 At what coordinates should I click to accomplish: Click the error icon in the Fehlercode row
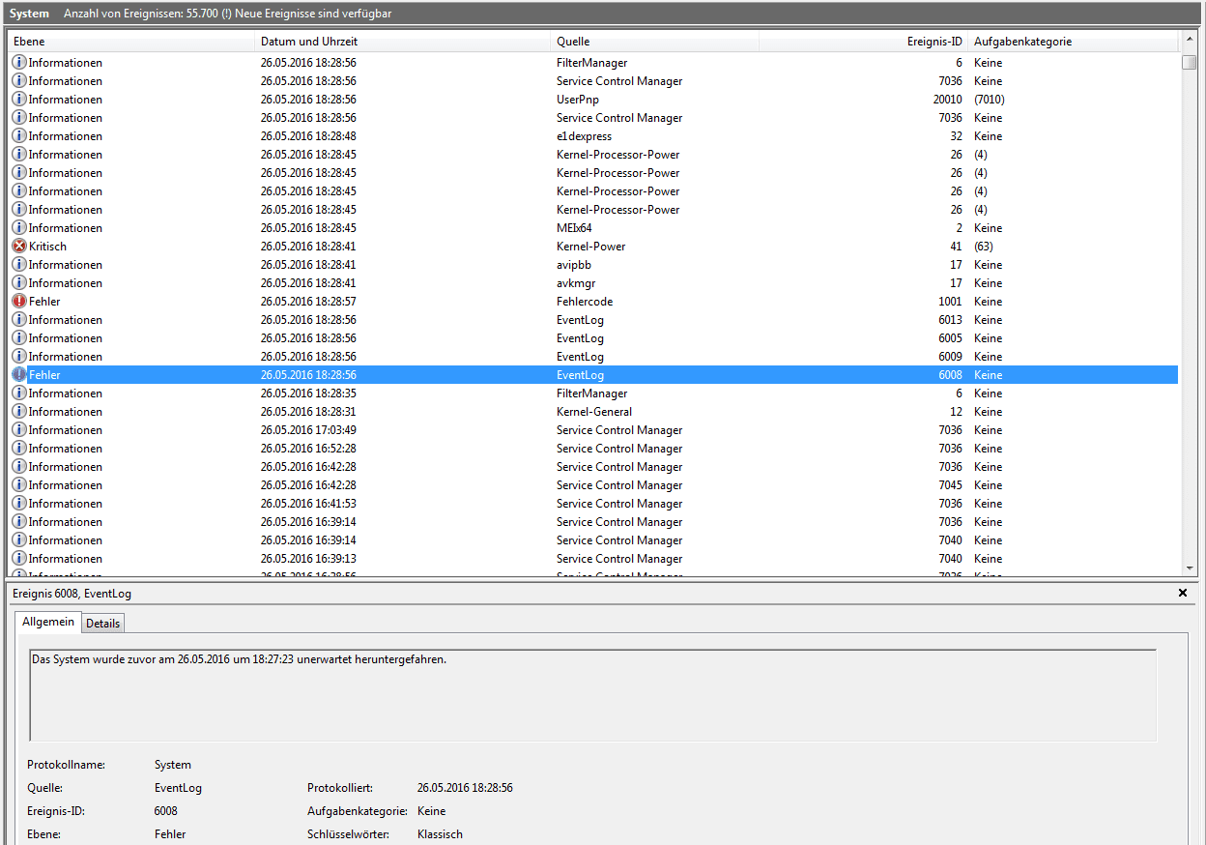tap(19, 302)
